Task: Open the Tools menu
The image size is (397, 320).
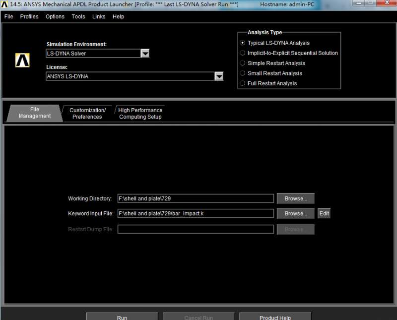Action: click(78, 17)
